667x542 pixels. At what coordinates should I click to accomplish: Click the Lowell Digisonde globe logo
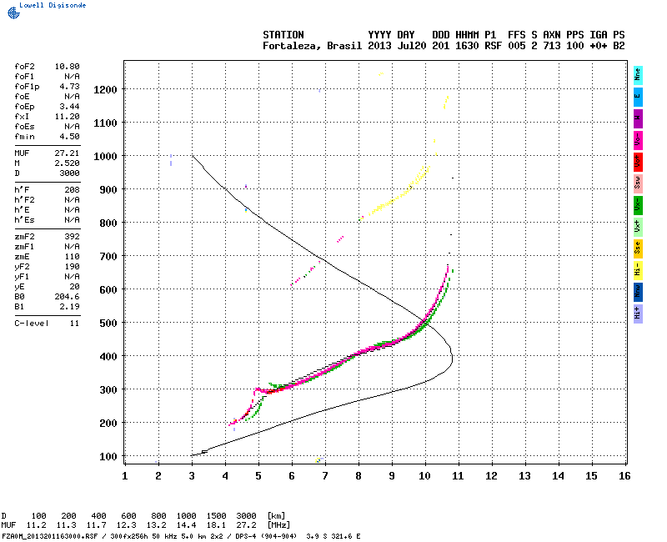coord(13,13)
